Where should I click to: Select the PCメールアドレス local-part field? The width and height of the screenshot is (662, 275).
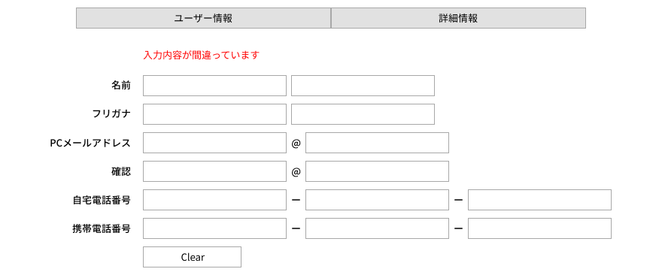tap(214, 143)
